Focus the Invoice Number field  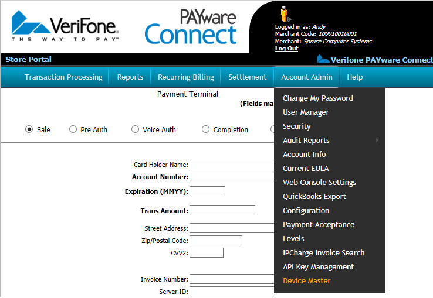point(232,279)
